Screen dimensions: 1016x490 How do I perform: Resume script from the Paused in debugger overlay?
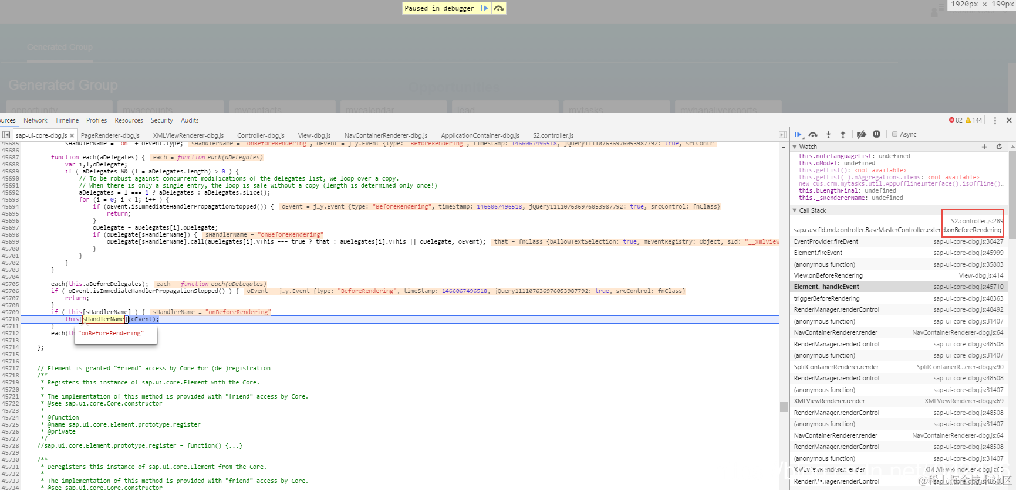pos(484,8)
